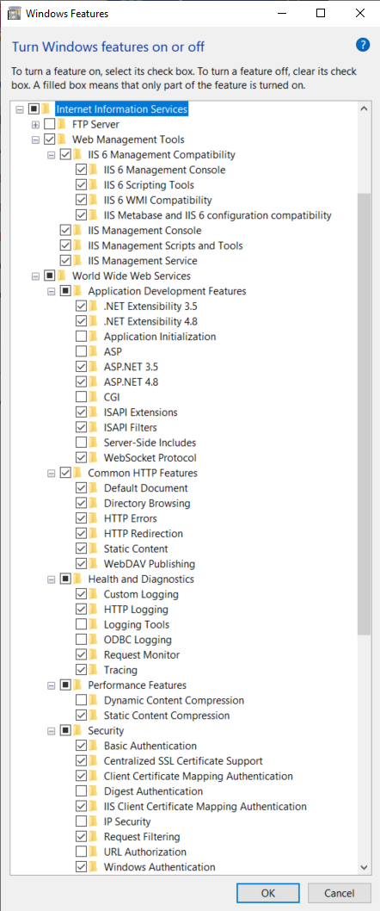
Task: Select the IIS Management Service item
Action: tap(143, 261)
